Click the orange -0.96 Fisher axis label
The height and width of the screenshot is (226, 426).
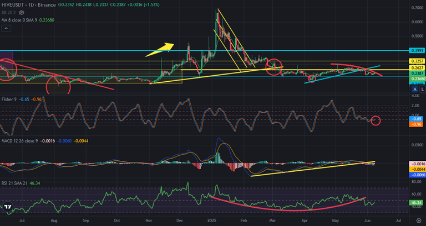(x=417, y=124)
